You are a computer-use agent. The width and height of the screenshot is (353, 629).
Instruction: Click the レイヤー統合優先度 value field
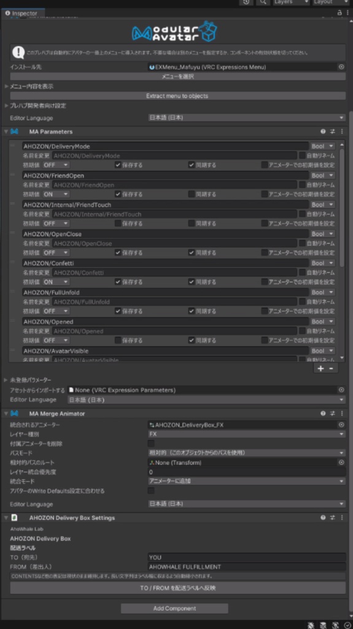pyautogui.click(x=247, y=472)
